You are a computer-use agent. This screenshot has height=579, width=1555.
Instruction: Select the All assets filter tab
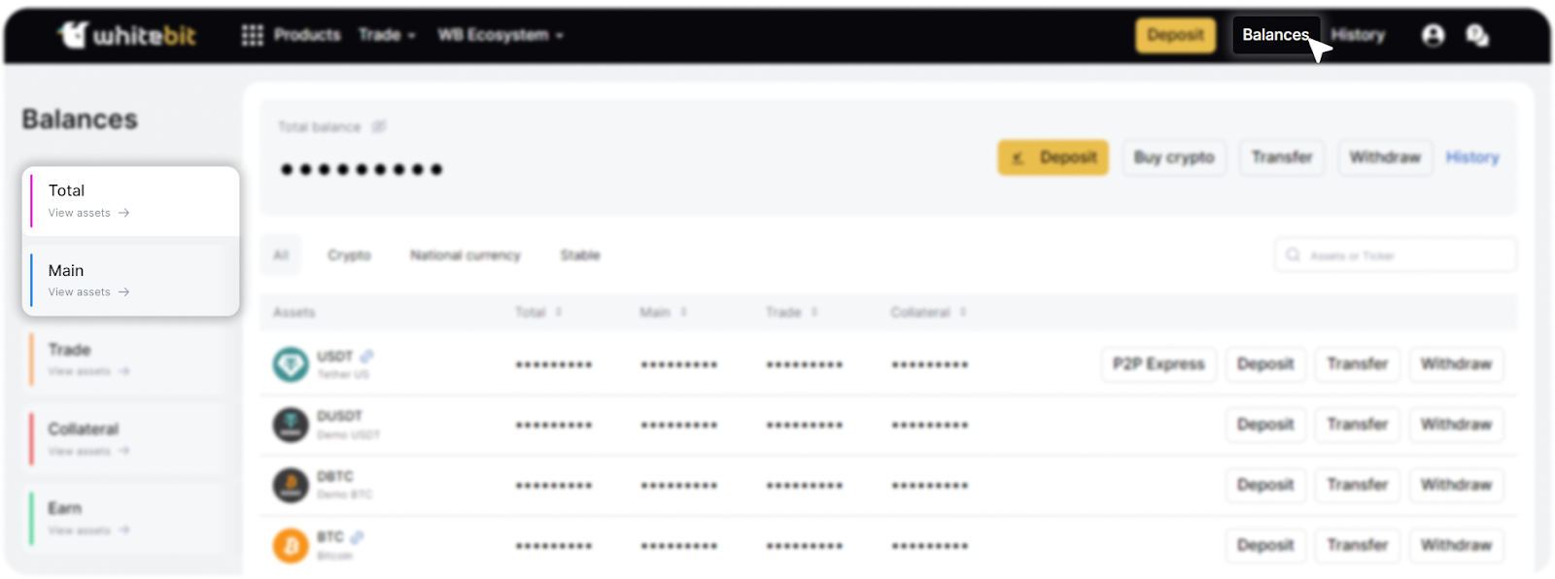pos(281,255)
